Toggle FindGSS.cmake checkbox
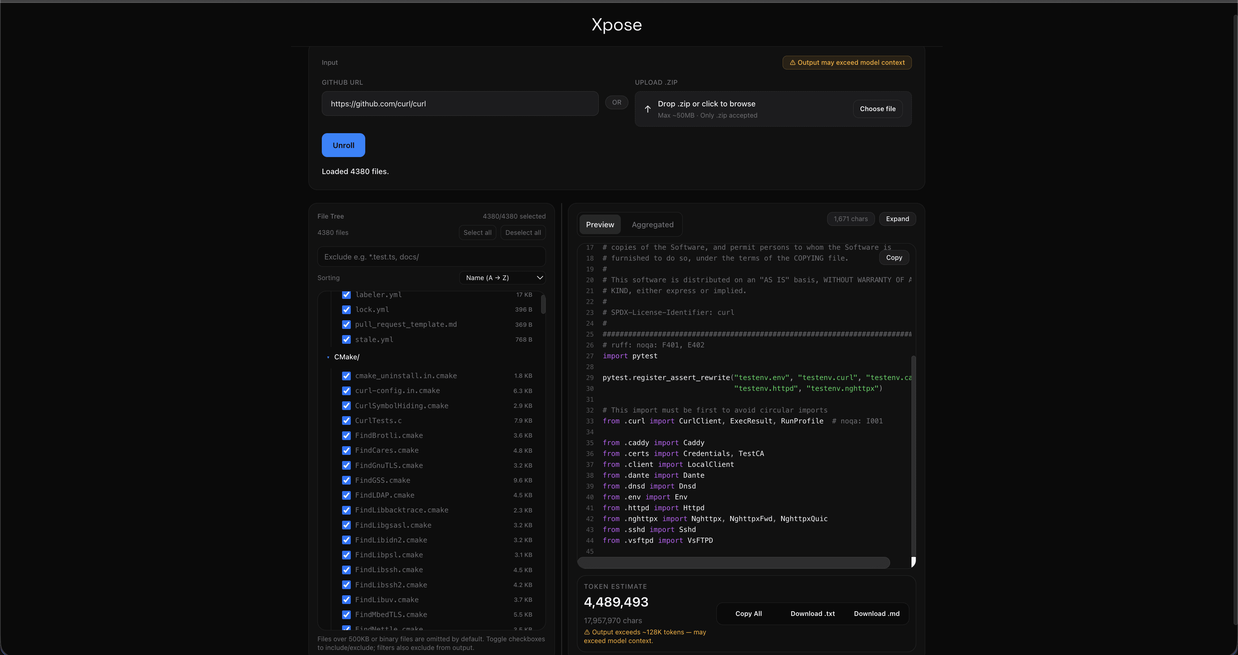1238x655 pixels. [346, 480]
